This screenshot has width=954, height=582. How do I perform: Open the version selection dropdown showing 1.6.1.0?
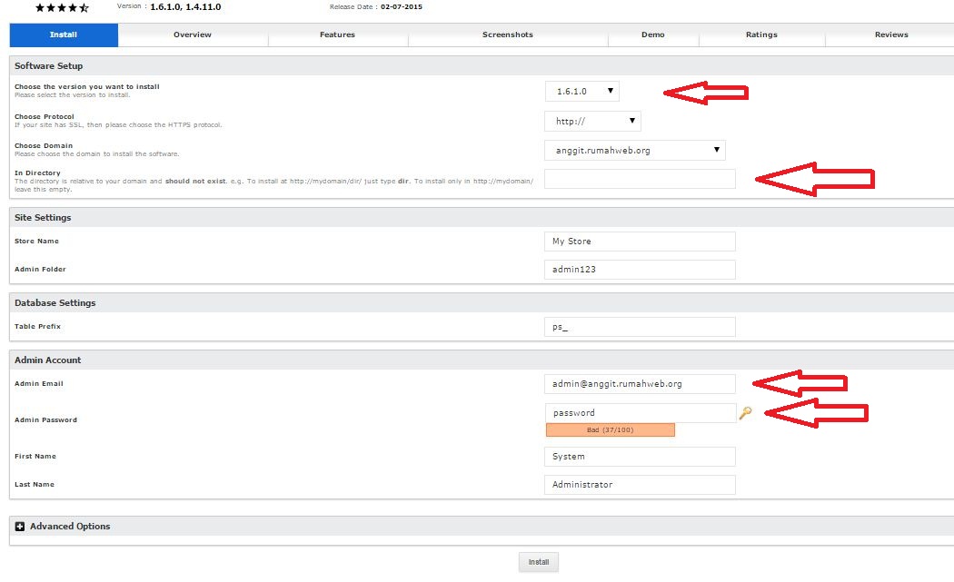coord(581,91)
